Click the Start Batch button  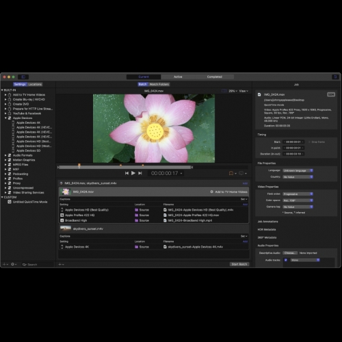[239, 264]
